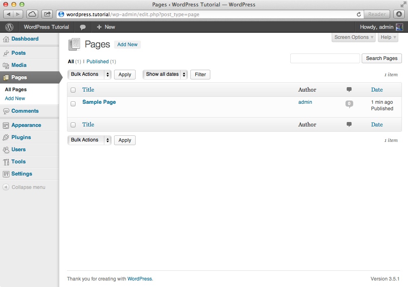Click Add New button beside Pages heading

(x=127, y=45)
